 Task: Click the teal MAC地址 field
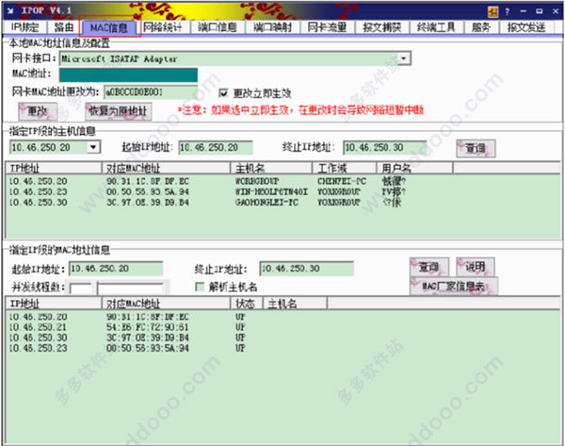click(128, 75)
